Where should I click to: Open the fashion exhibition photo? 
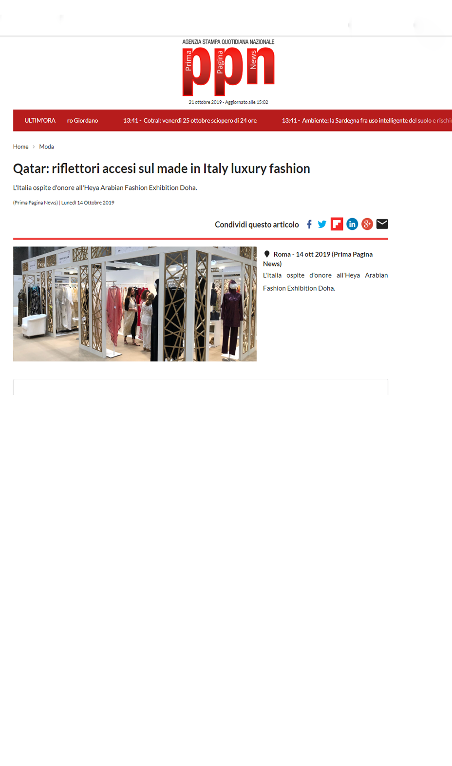(x=135, y=304)
